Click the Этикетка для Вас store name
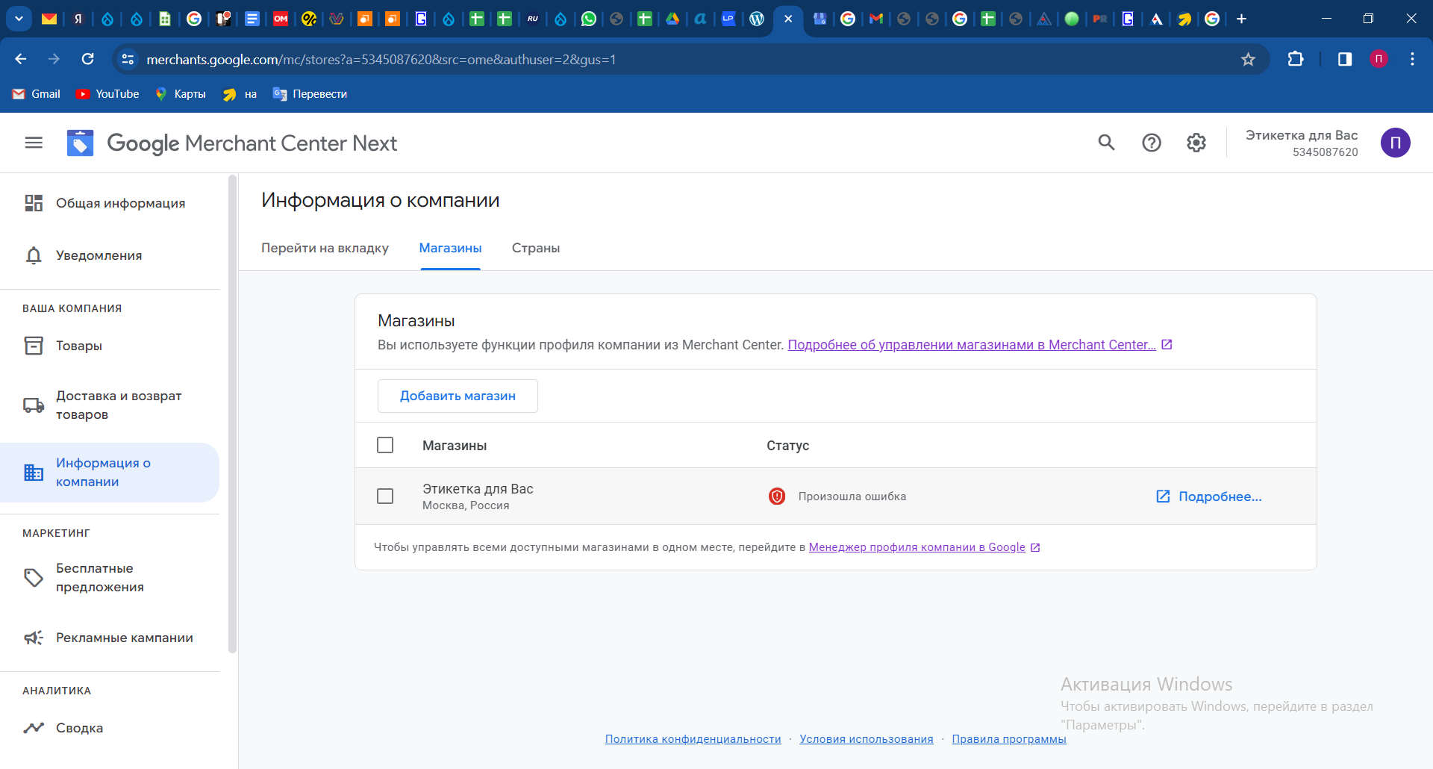Screen dimensions: 1433x769 (x=478, y=489)
